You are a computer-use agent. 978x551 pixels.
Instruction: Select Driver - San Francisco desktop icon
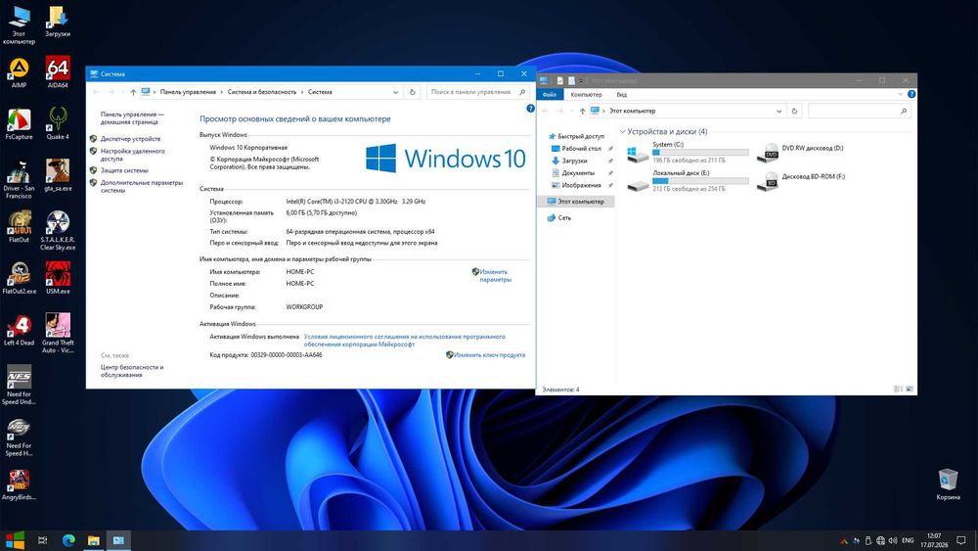pos(19,178)
